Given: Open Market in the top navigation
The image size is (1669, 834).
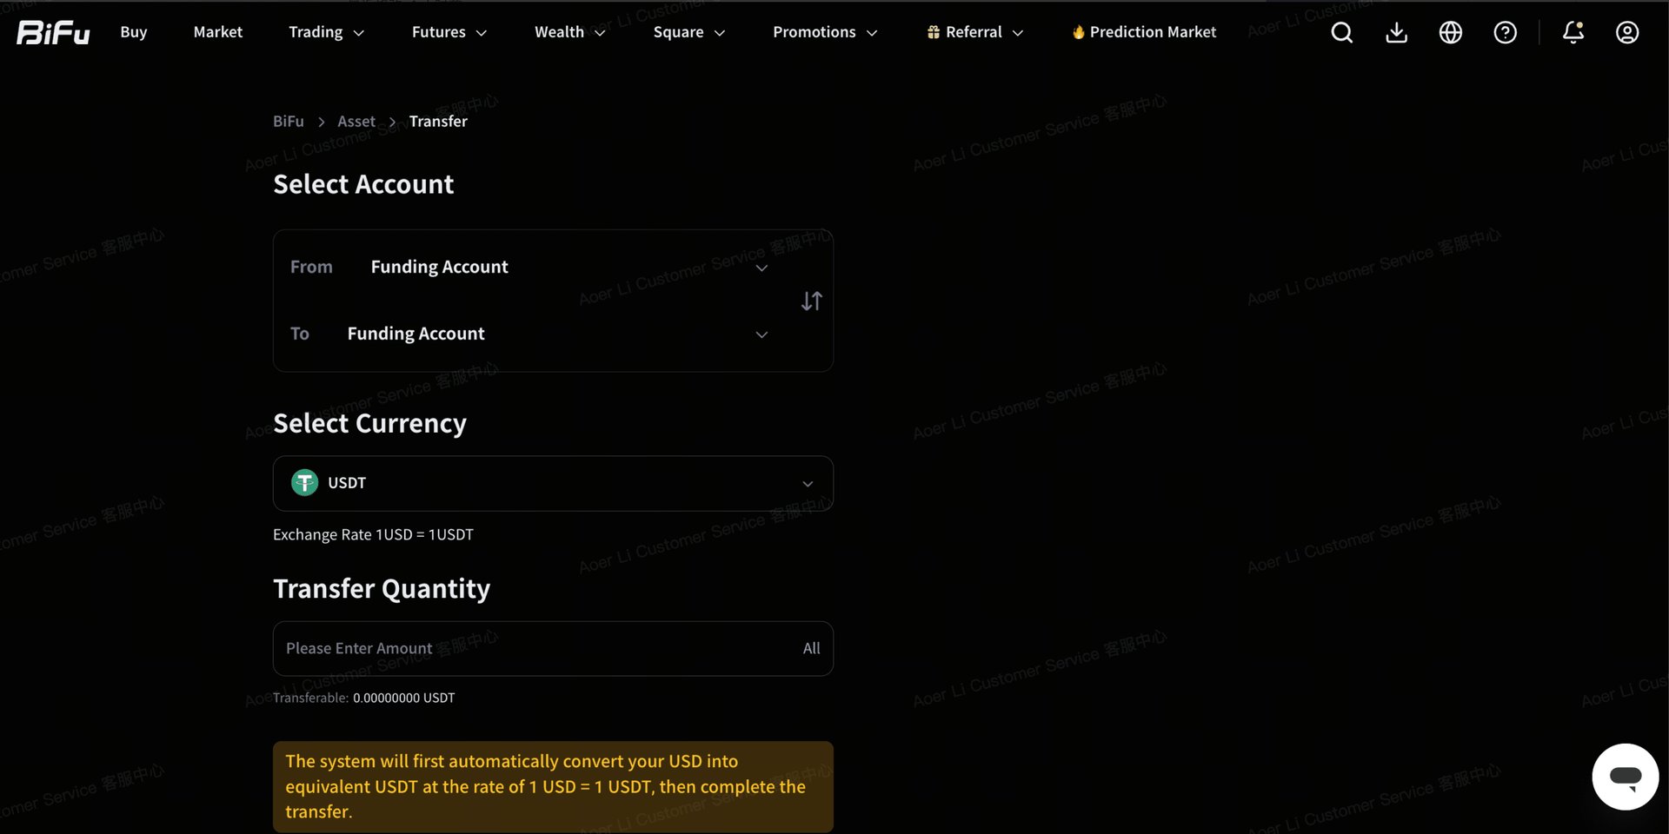Looking at the screenshot, I should pyautogui.click(x=218, y=32).
